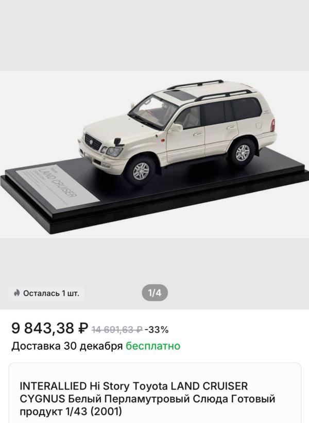The width and height of the screenshot is (309, 423).
Task: Tap the current price 9 843,38 ₽
Action: (x=50, y=328)
